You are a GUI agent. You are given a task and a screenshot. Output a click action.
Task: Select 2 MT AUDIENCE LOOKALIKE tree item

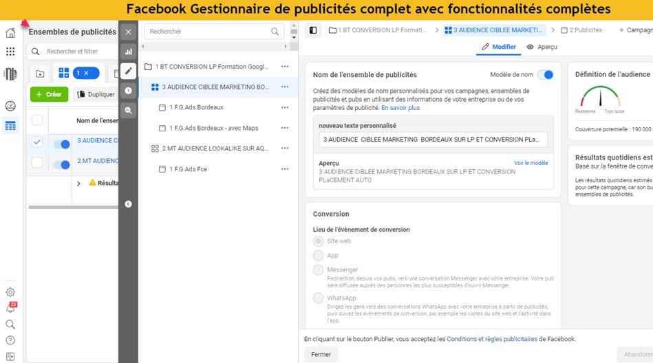pos(215,148)
